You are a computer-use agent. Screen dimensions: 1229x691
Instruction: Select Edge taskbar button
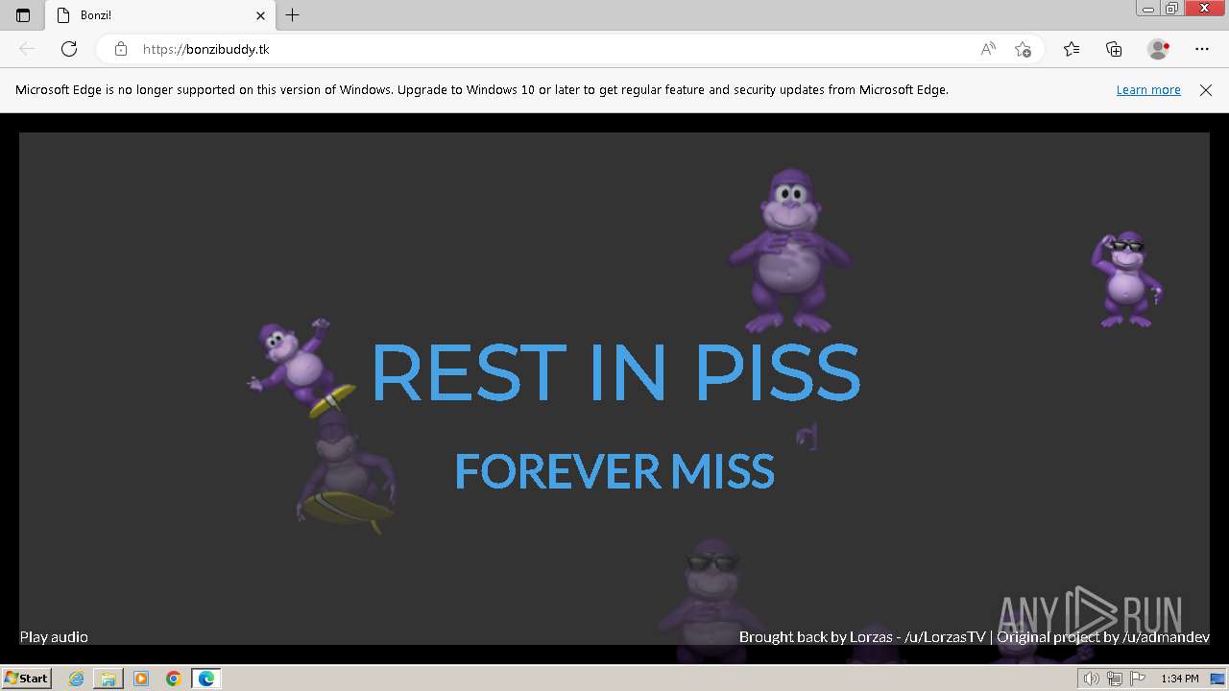click(x=206, y=679)
